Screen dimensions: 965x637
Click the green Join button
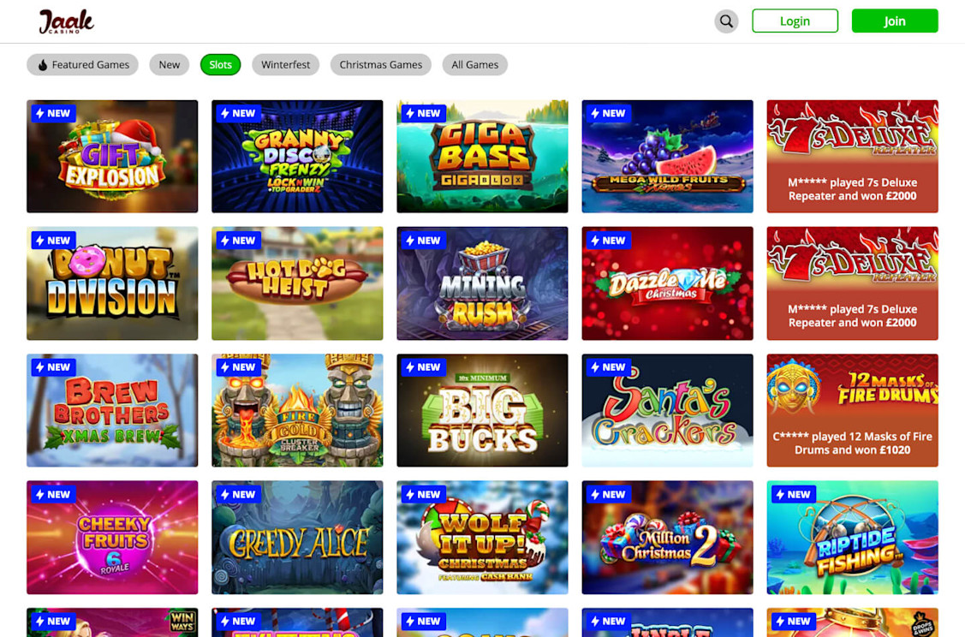[x=895, y=21]
